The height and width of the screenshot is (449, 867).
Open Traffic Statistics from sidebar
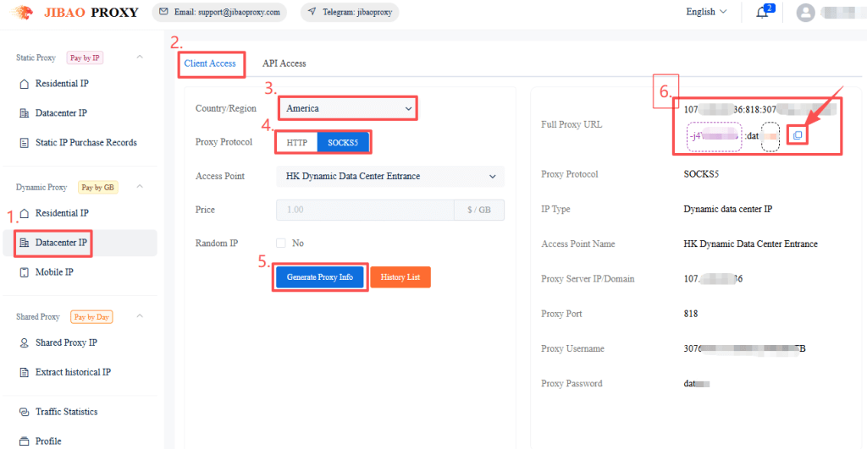pos(66,412)
